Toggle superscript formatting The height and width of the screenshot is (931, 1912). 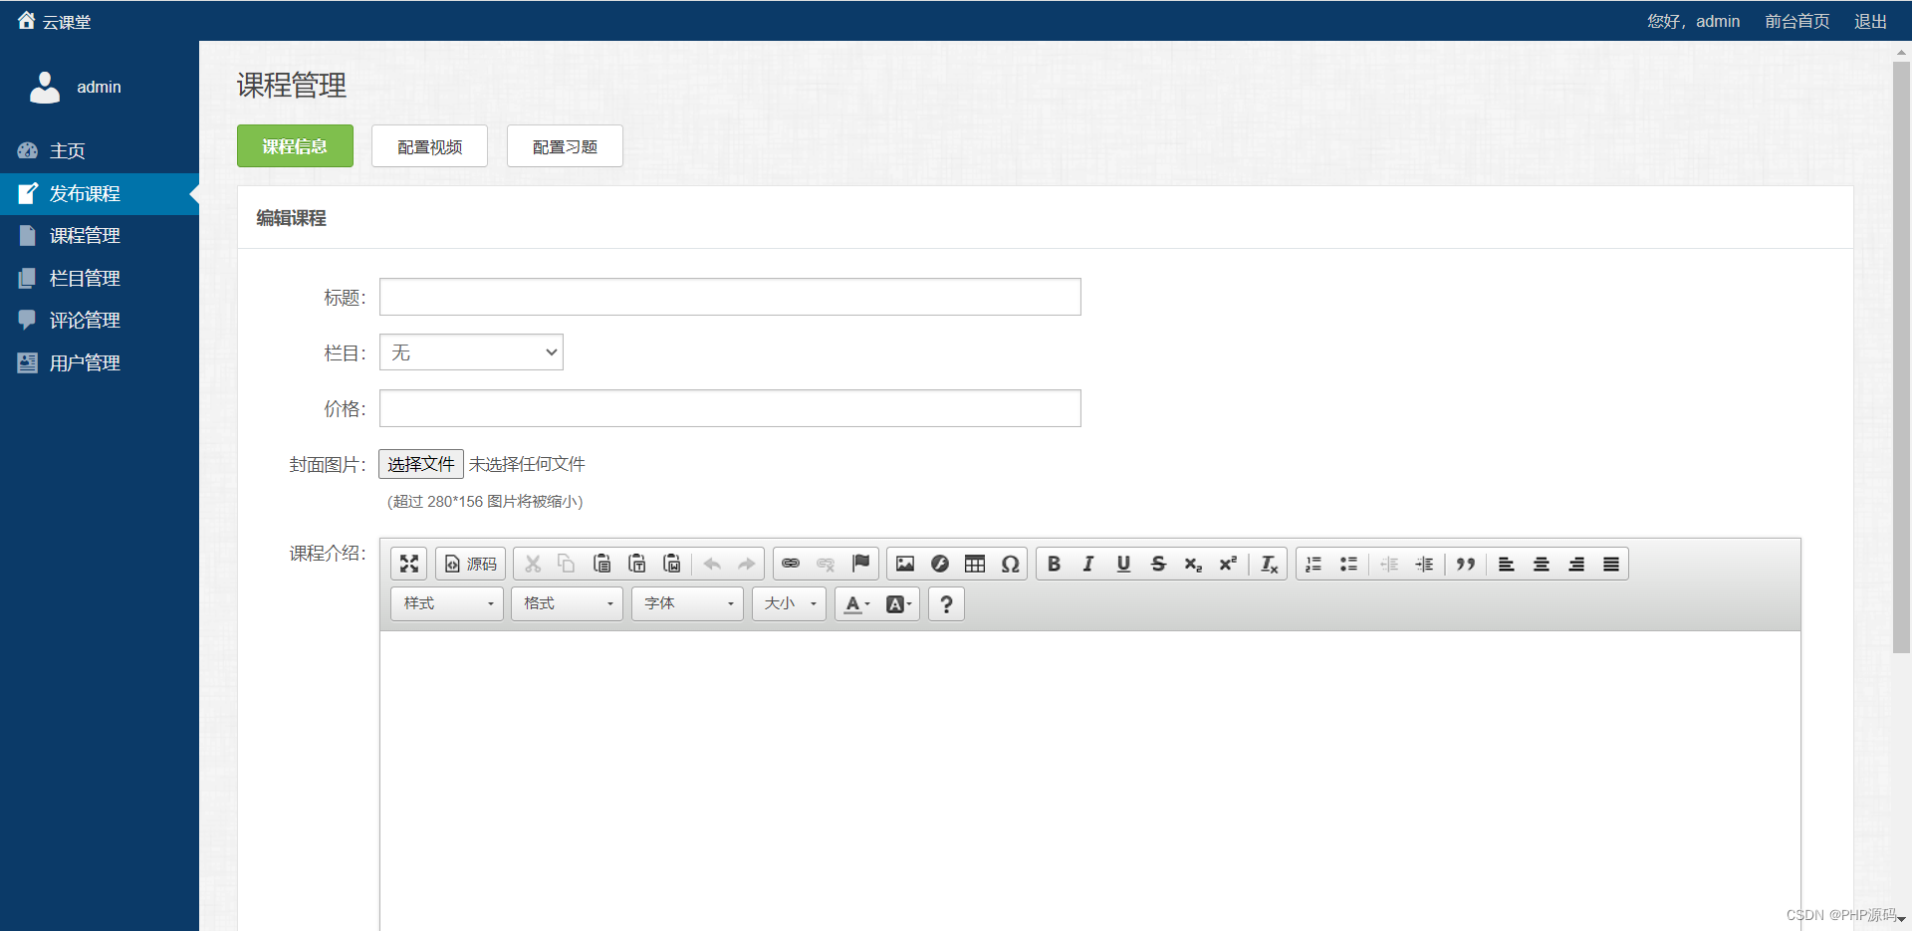(1228, 564)
